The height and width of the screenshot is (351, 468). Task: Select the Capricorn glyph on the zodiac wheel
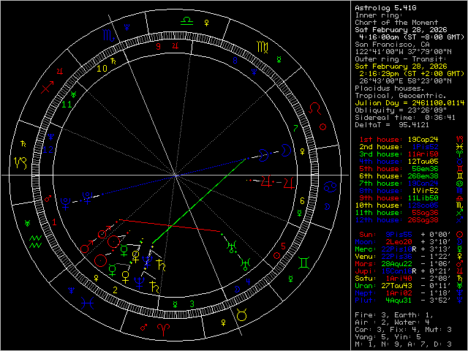pyautogui.click(x=20, y=163)
